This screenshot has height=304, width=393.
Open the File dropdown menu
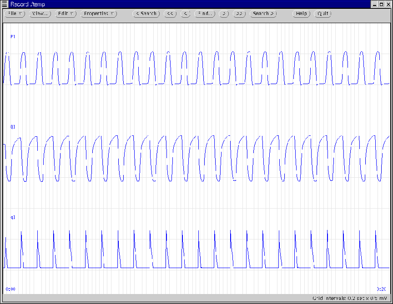(x=15, y=14)
